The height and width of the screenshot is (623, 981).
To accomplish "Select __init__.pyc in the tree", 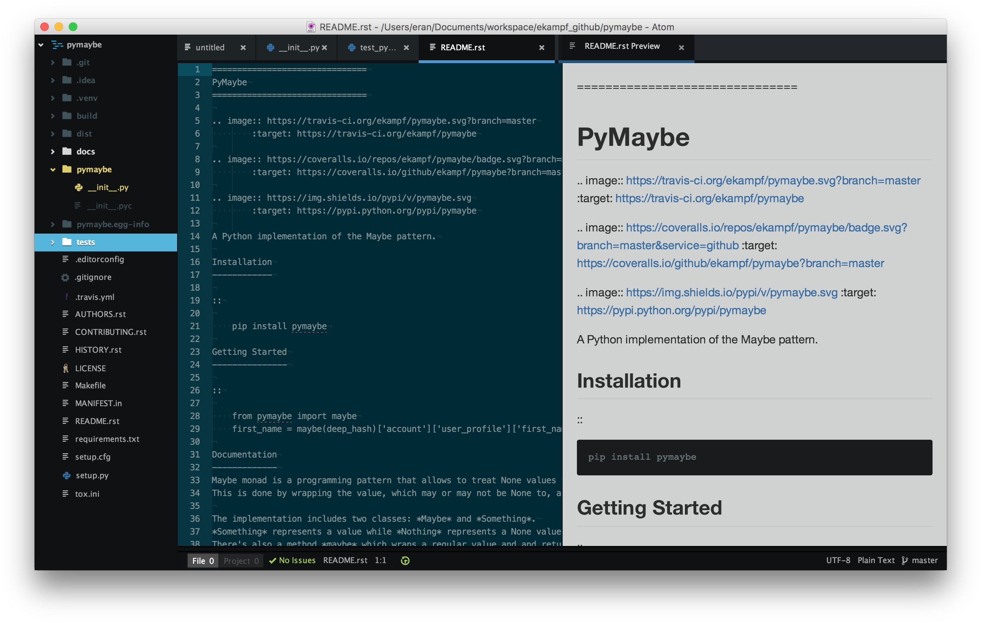I will (x=110, y=206).
